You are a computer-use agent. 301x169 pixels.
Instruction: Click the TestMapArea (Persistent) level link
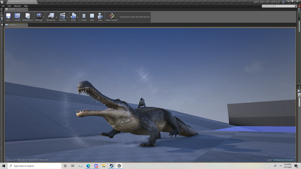tap(284, 160)
